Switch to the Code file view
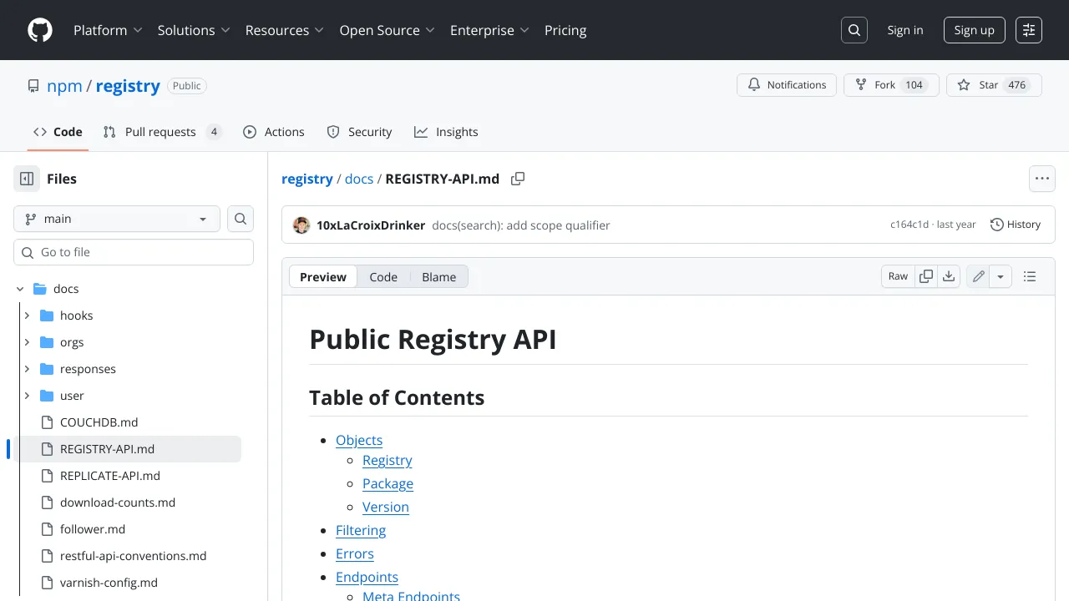This screenshot has height=601, width=1069. click(383, 277)
